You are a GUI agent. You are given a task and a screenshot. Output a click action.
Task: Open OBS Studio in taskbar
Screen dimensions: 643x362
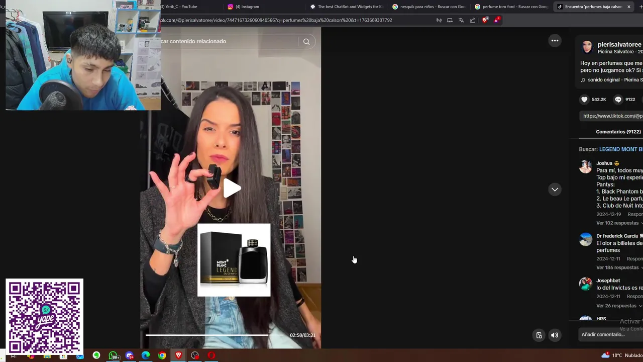pos(195,356)
